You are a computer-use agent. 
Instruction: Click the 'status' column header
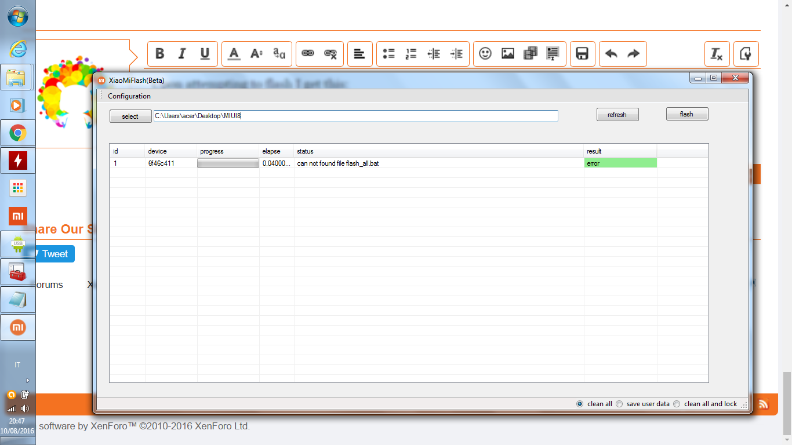(439, 151)
